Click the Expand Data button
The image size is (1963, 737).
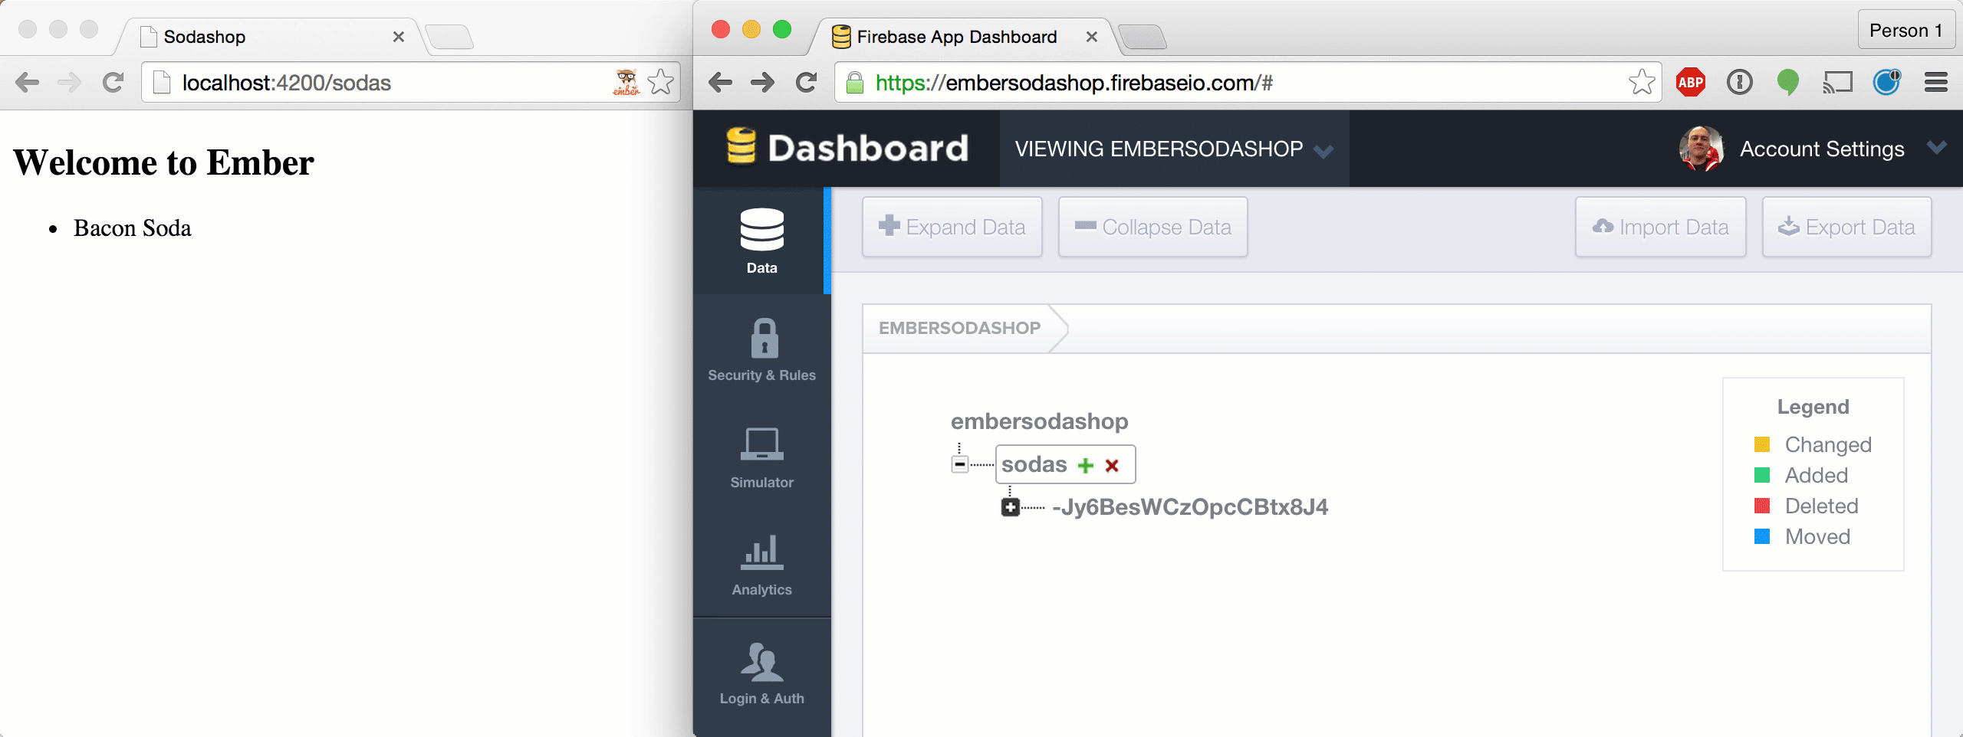pyautogui.click(x=952, y=227)
